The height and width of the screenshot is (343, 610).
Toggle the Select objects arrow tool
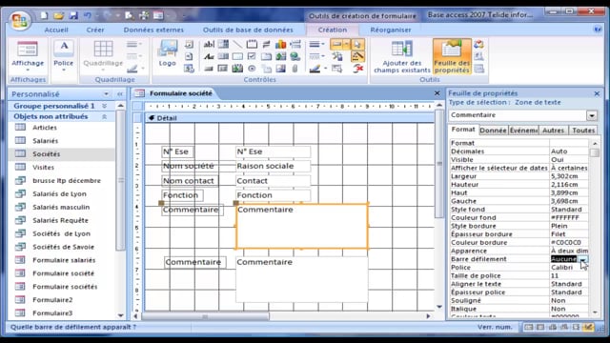(358, 45)
